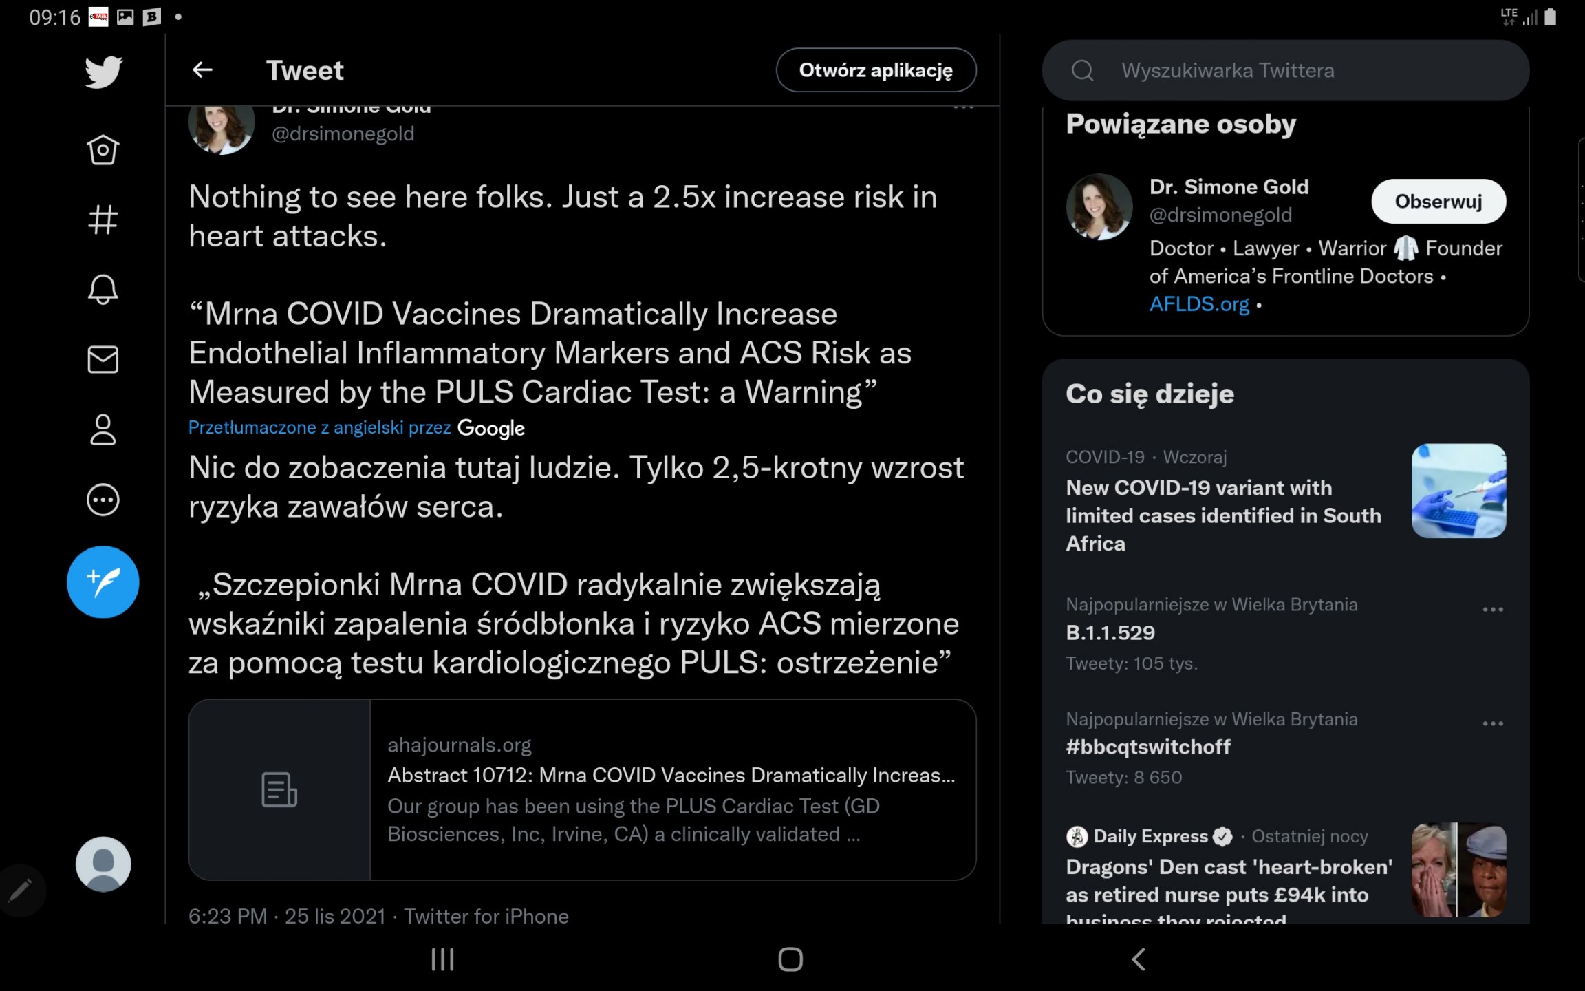Open the ahajournals.org Abstract 10712 link card
The image size is (1585, 991).
[x=582, y=789]
